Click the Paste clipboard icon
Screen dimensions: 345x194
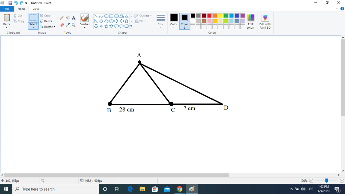pos(7,18)
